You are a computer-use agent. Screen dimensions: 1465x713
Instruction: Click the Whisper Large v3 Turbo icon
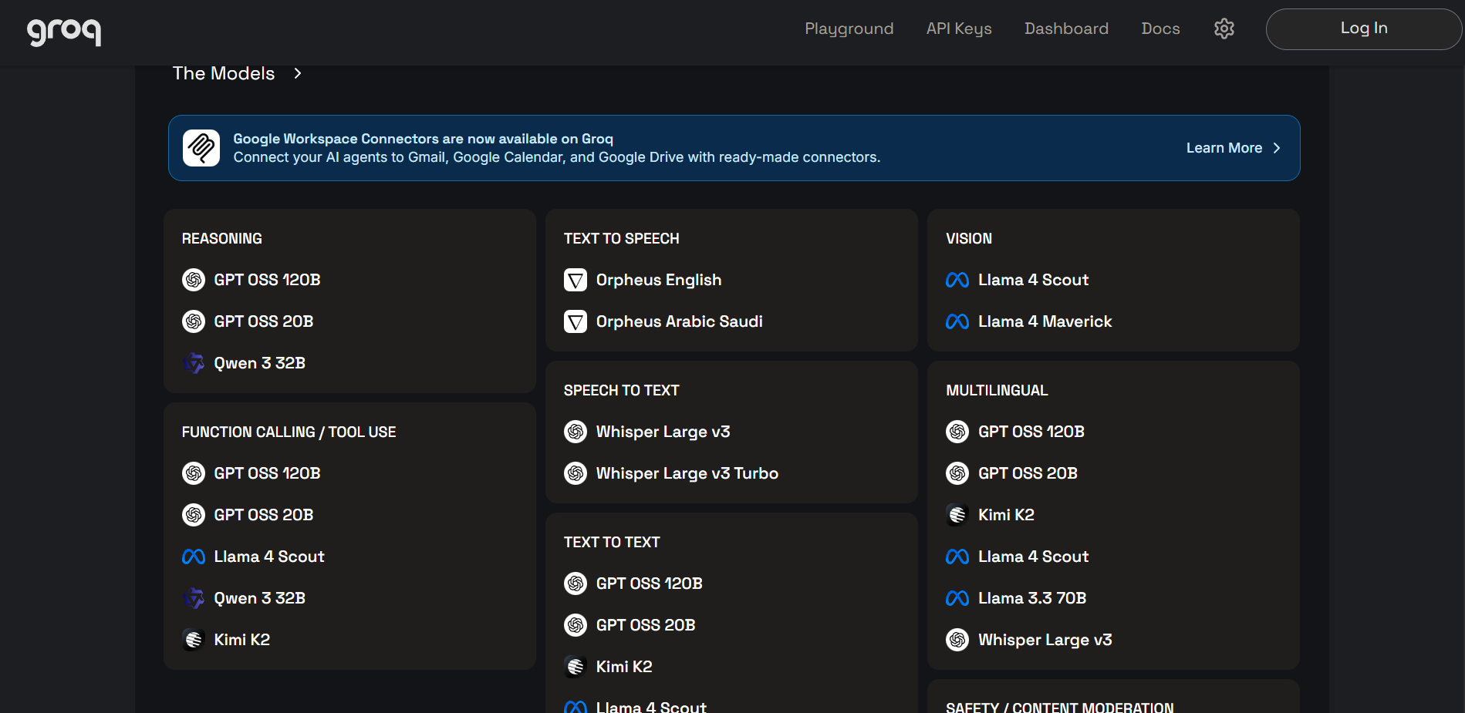point(576,473)
